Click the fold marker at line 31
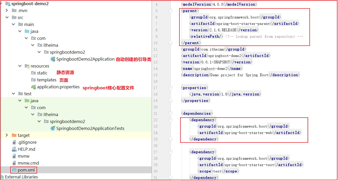 pyautogui.click(x=170, y=177)
